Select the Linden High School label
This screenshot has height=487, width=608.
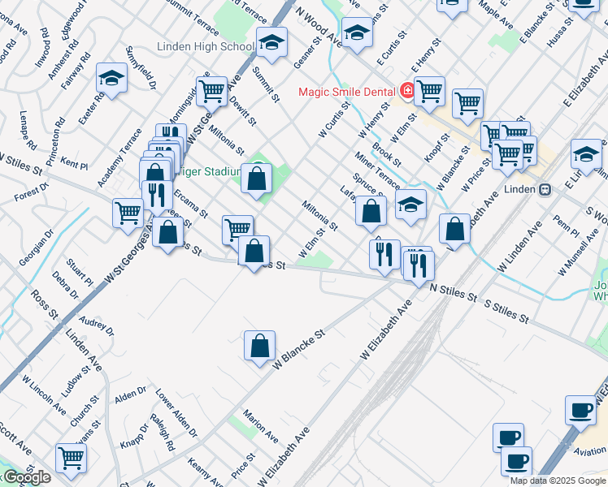pos(205,47)
